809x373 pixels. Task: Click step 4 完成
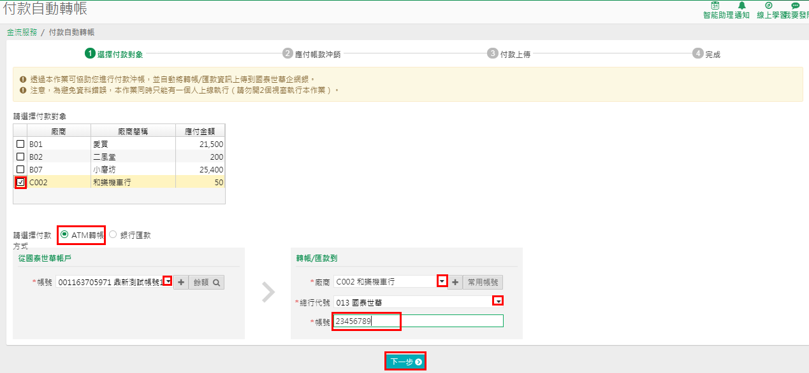coord(706,54)
